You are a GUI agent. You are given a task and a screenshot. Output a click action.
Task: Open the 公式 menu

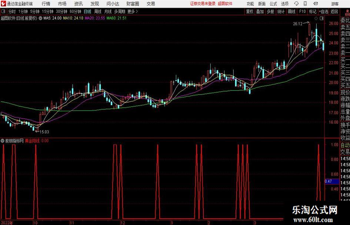click(x=273, y=4)
